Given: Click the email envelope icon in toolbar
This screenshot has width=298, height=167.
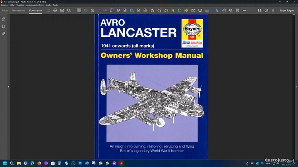Looking at the screenshot, I should coord(62,10).
